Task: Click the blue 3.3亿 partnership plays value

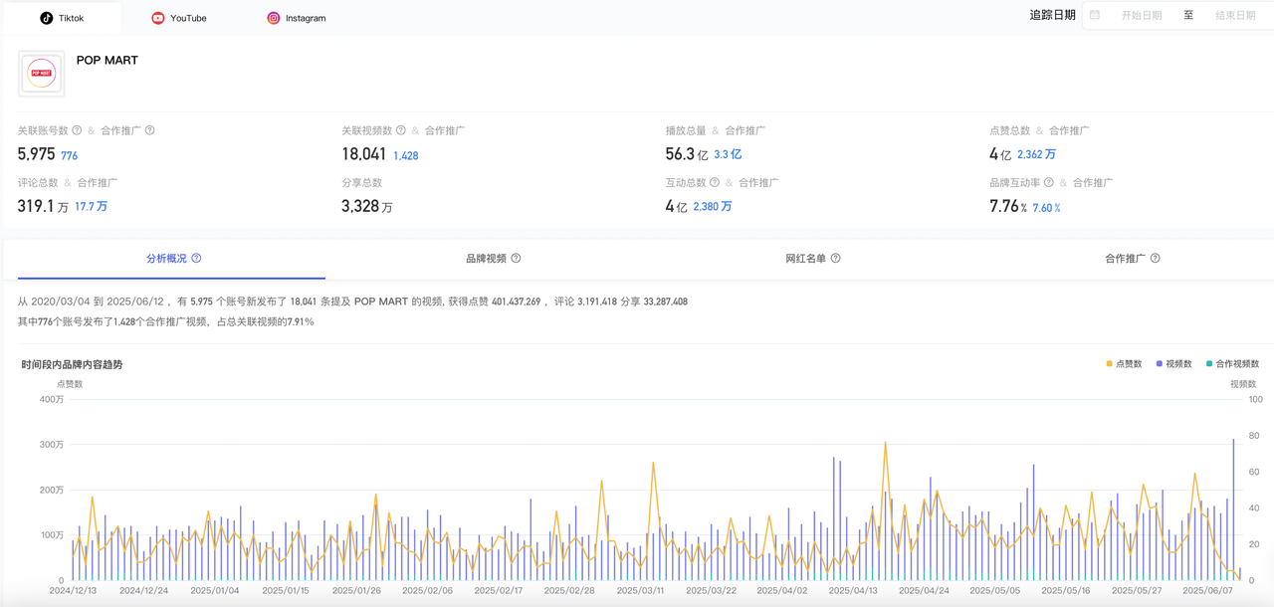Action: coord(728,154)
